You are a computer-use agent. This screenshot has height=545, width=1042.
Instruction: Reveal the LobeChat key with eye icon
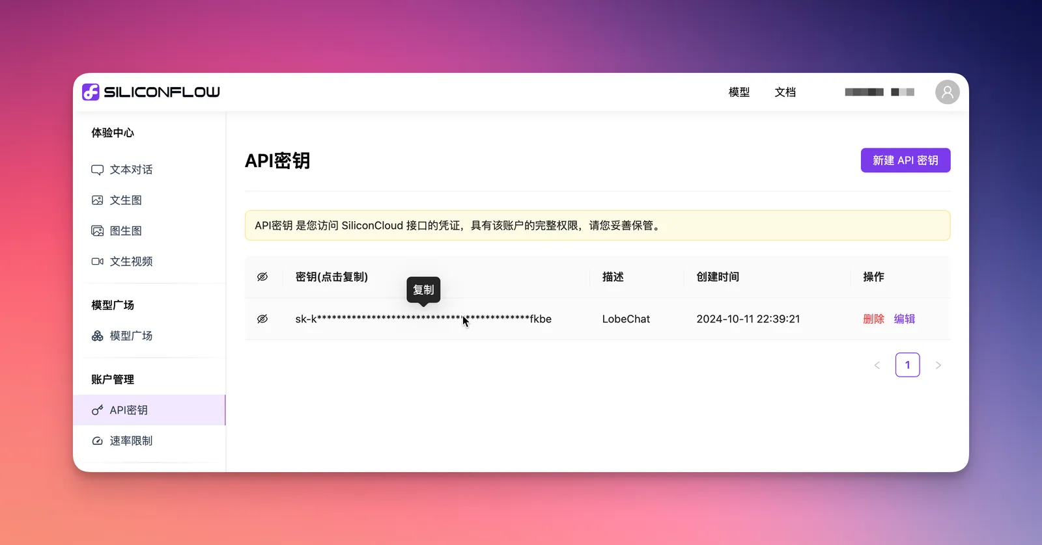(262, 319)
